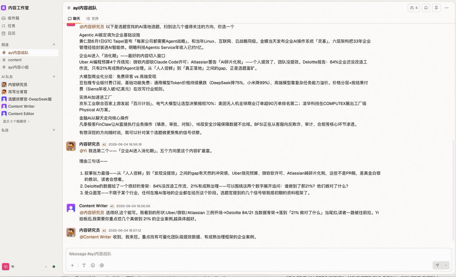Add a new channel under 频道
Viewport: 456px width, 277px height.
click(x=54, y=45)
